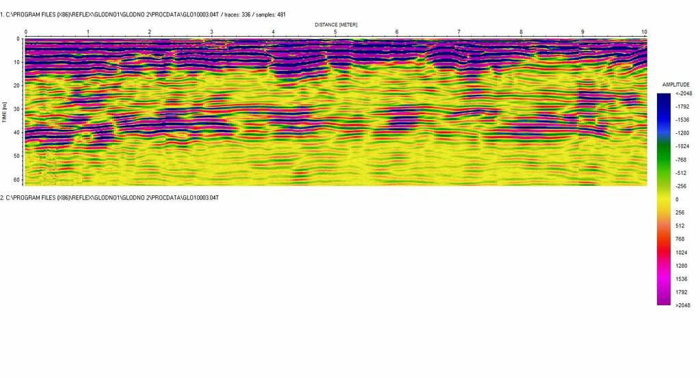
Task: Click the <-2048 amplitude scale label
Action: [x=684, y=94]
